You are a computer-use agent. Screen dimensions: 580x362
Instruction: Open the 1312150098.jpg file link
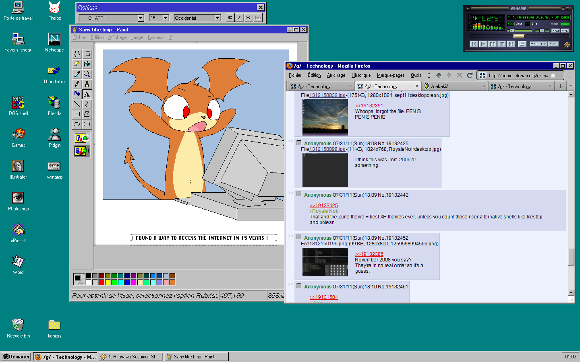point(327,149)
